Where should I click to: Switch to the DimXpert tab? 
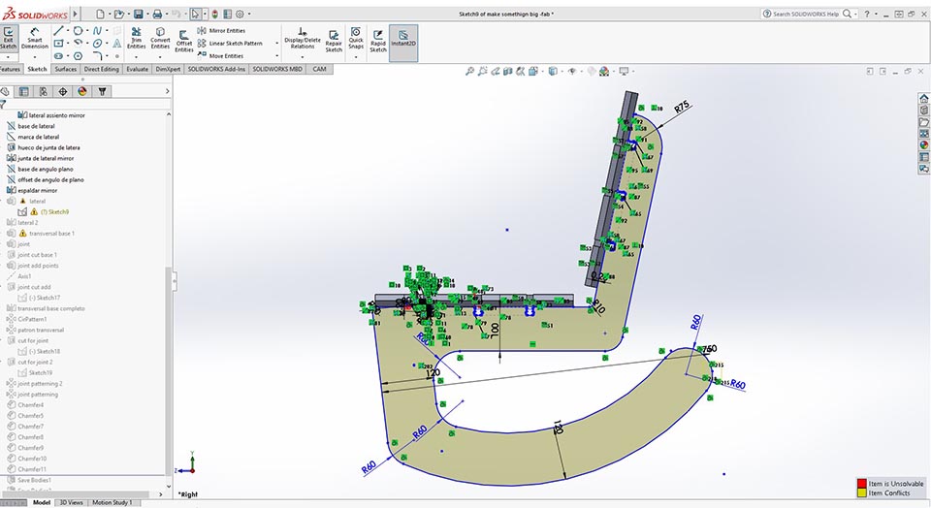(x=168, y=69)
